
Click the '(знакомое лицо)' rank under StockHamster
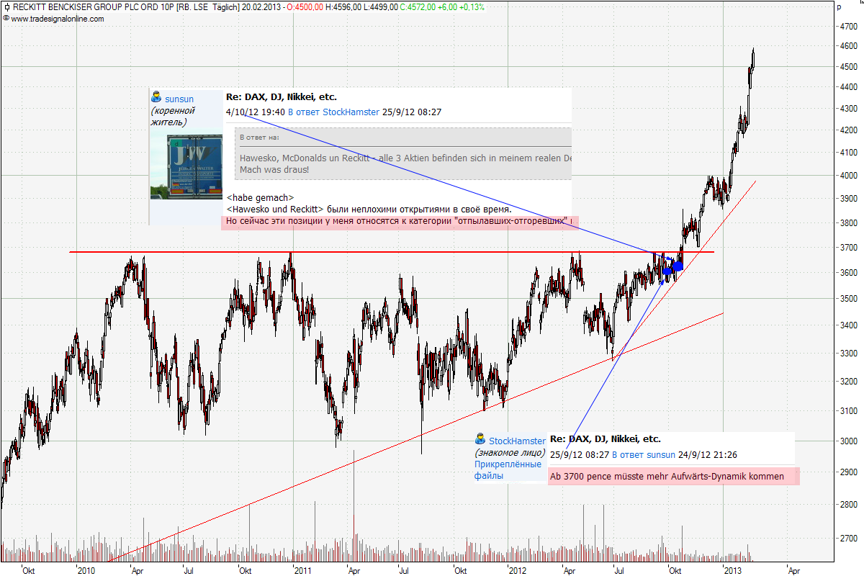pyautogui.click(x=508, y=453)
